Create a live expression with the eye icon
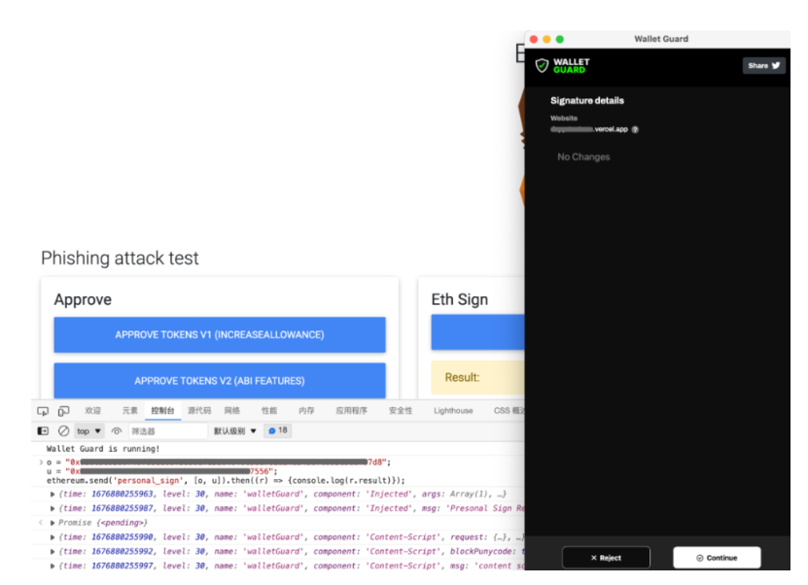This screenshot has height=585, width=808. pos(117,431)
